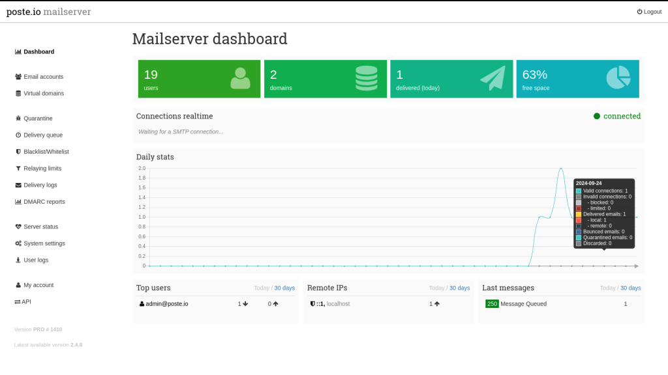Switch Last messages to 30 days

pos(630,288)
